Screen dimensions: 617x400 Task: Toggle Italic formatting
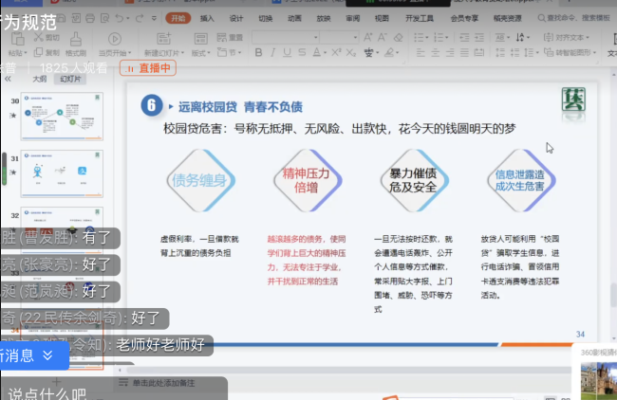coord(272,52)
